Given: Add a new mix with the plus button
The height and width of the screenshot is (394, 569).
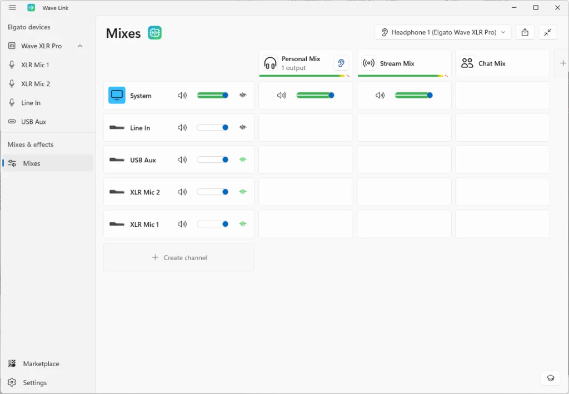Looking at the screenshot, I should [563, 63].
